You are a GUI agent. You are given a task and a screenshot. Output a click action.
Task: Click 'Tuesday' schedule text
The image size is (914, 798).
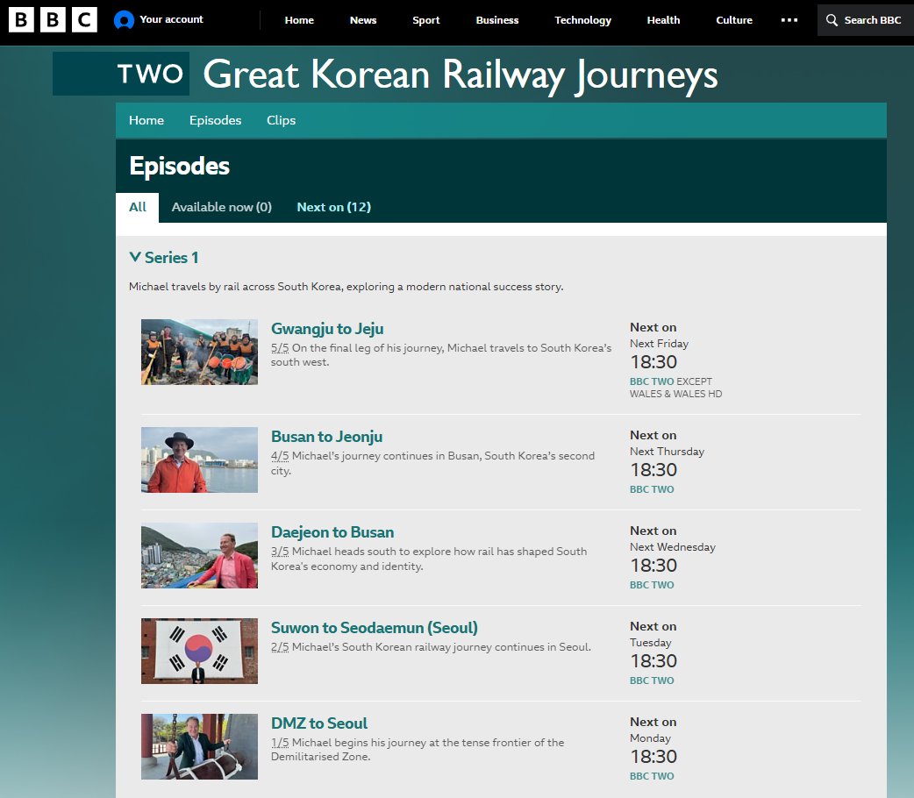click(651, 643)
